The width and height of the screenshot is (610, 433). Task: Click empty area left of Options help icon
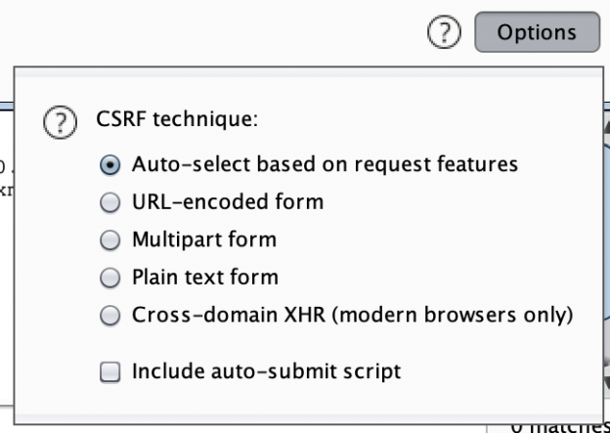click(293, 32)
